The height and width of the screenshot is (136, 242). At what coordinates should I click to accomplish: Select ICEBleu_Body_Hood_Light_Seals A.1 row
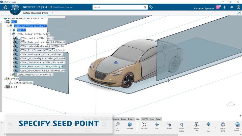(42, 42)
